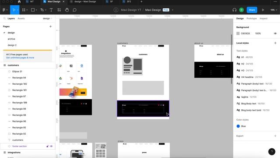Select the Hand tool
This screenshot has width=280, height=158.
tap(67, 10)
